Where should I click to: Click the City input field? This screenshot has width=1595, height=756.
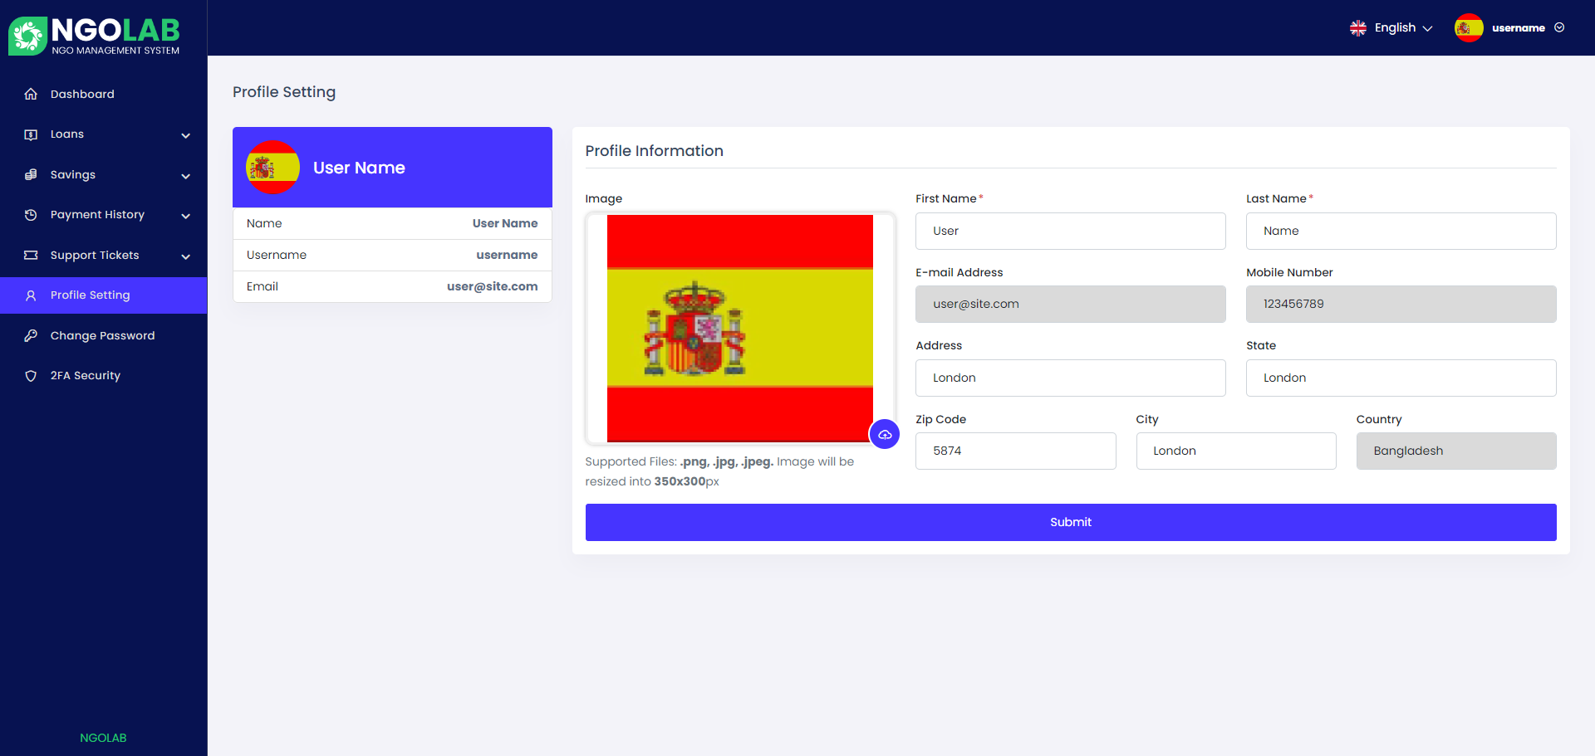1236,451
